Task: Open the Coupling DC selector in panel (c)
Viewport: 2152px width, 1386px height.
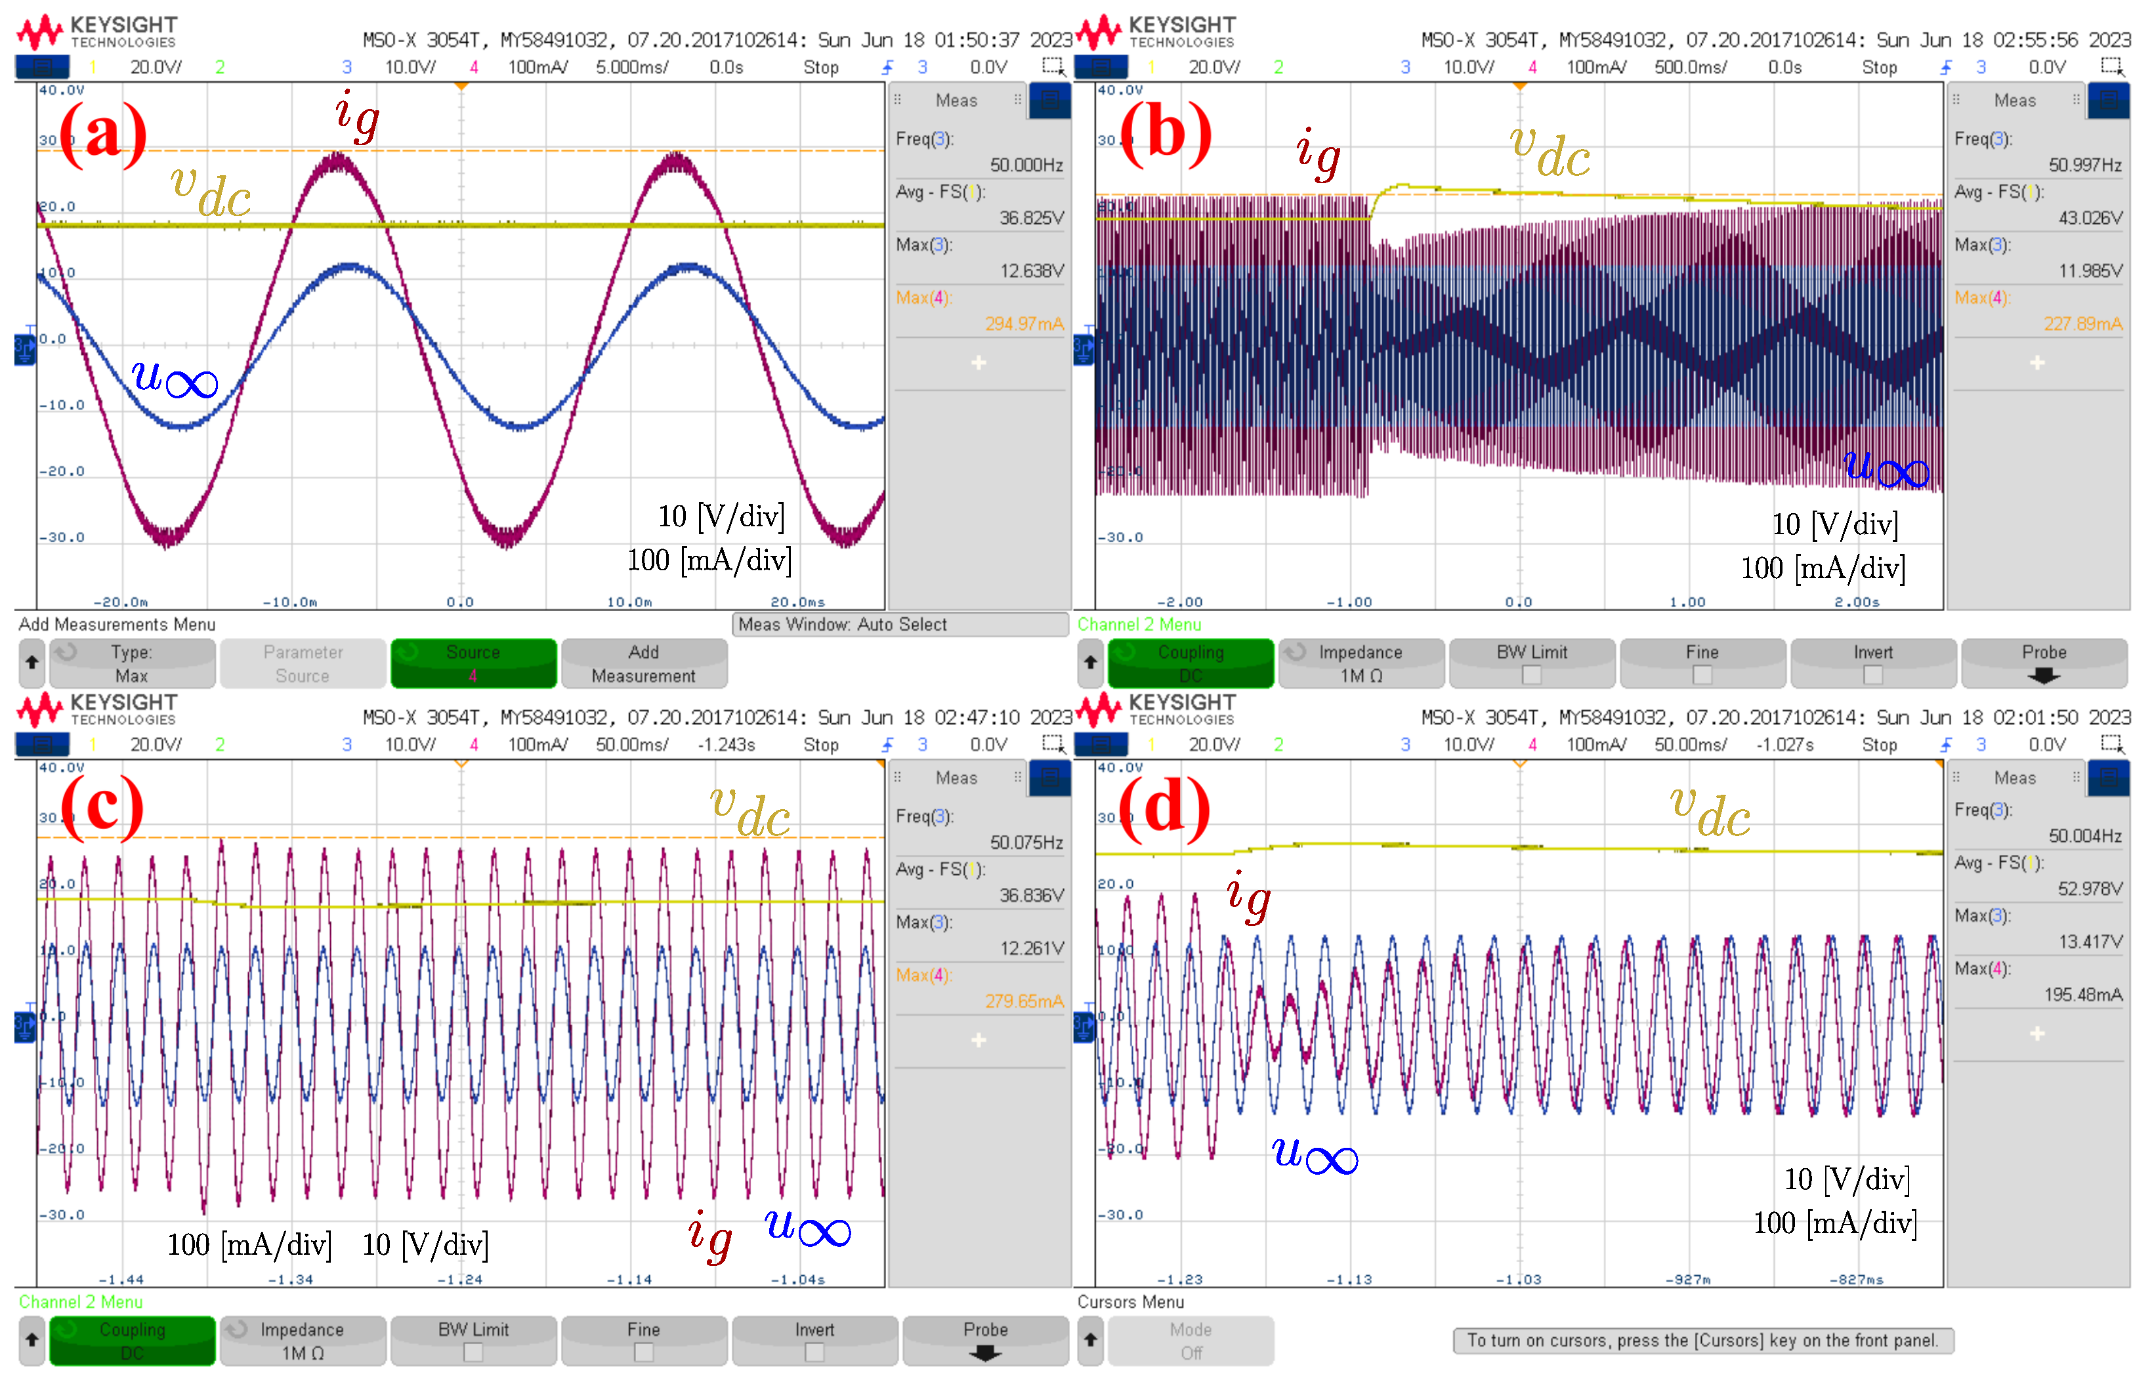Action: (x=131, y=1341)
